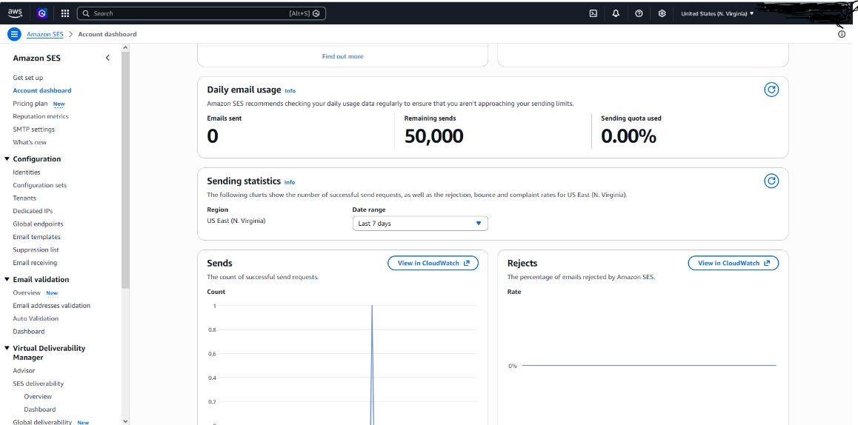
Task: Click the Sending quota used 0.00% value
Action: tap(628, 136)
